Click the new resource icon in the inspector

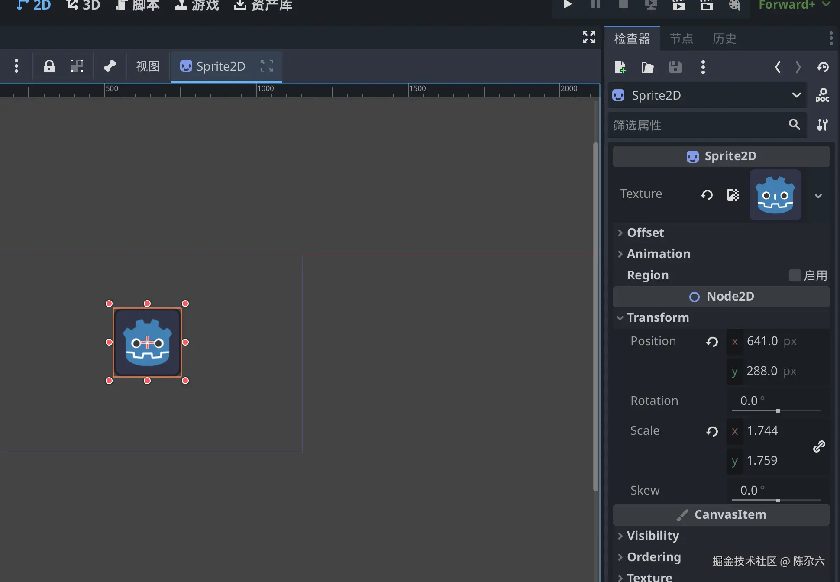[x=620, y=67]
